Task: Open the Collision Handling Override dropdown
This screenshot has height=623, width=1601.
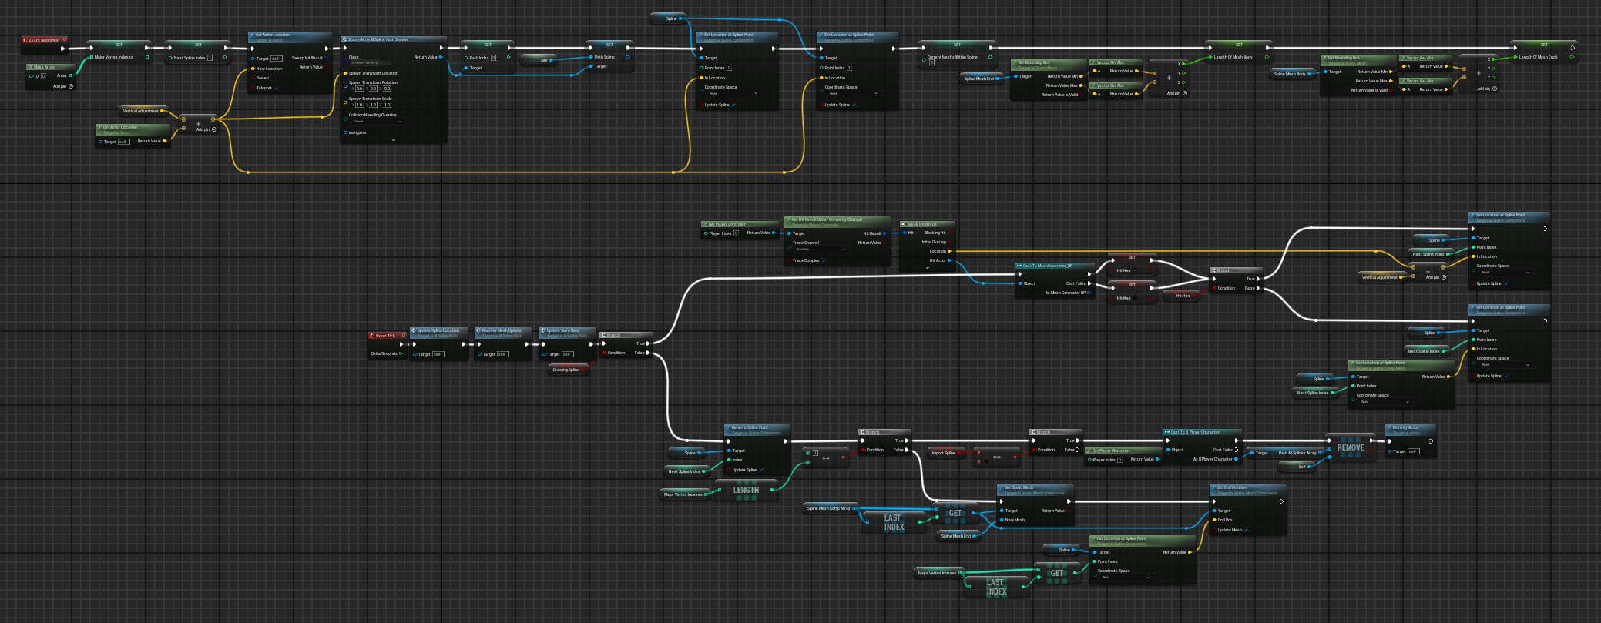Action: point(377,122)
